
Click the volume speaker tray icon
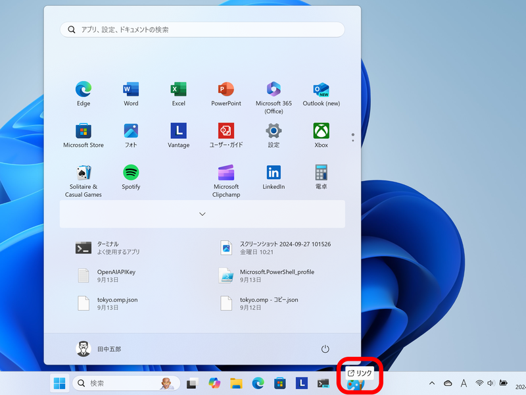click(x=490, y=383)
